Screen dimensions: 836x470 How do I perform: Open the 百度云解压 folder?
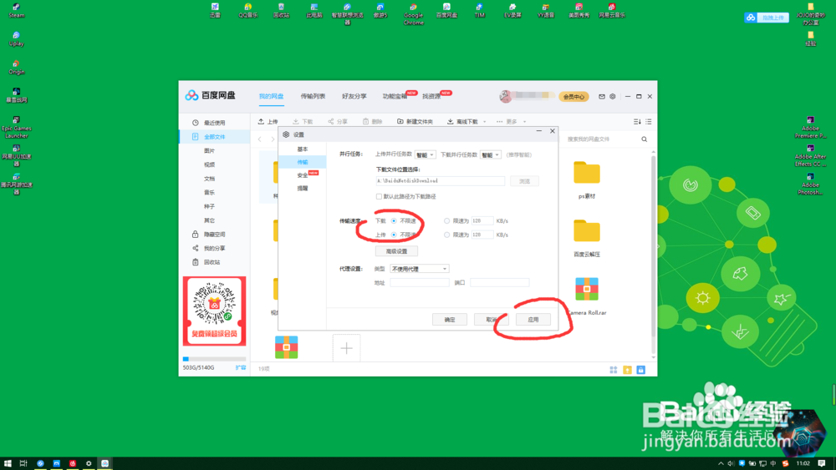click(x=587, y=239)
